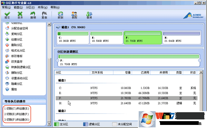Open the 向导(W) menu
The height and width of the screenshot is (128, 207).
(x=42, y=7)
